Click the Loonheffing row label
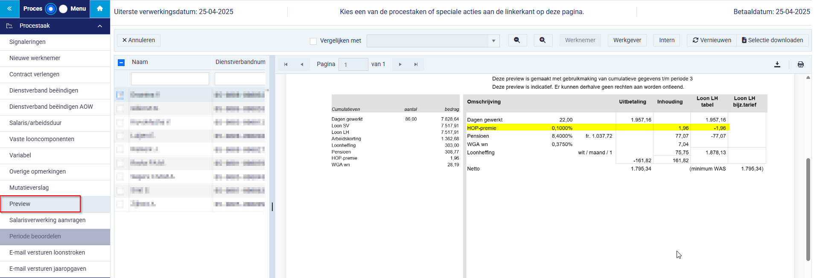This screenshot has width=814, height=278. pos(481,153)
